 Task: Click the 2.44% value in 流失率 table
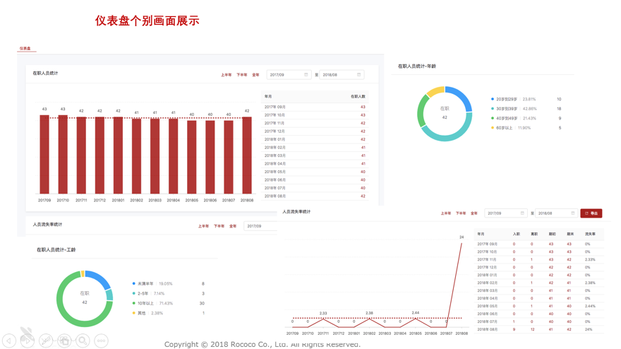click(590, 306)
